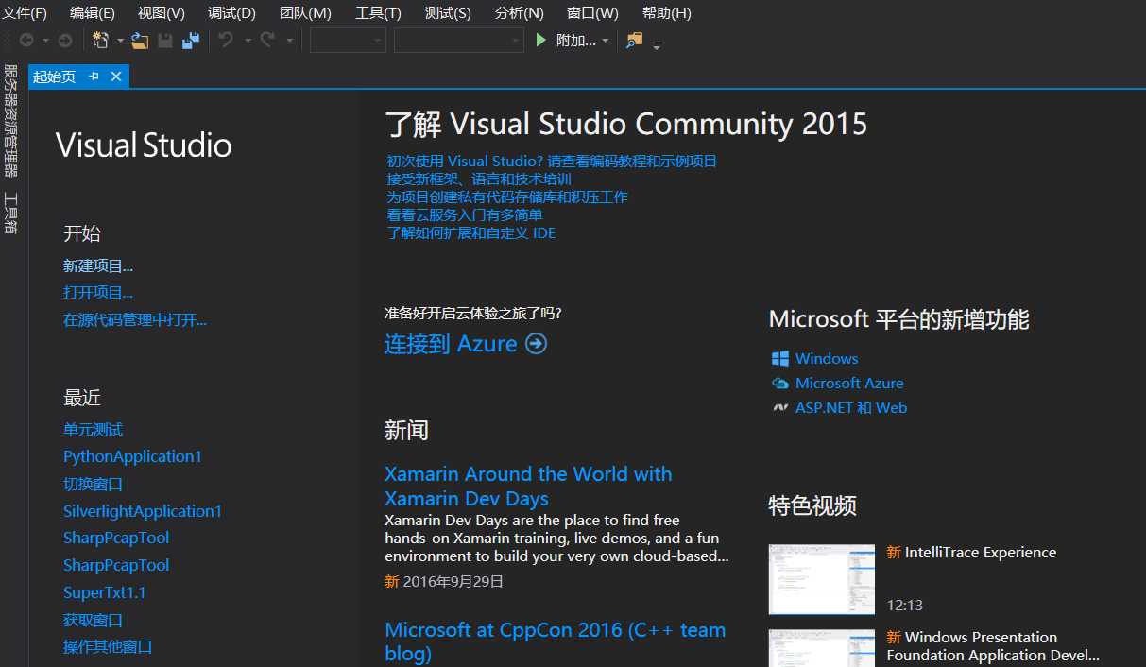
Task: Click the Find in Files toolbar icon
Action: pyautogui.click(x=634, y=41)
